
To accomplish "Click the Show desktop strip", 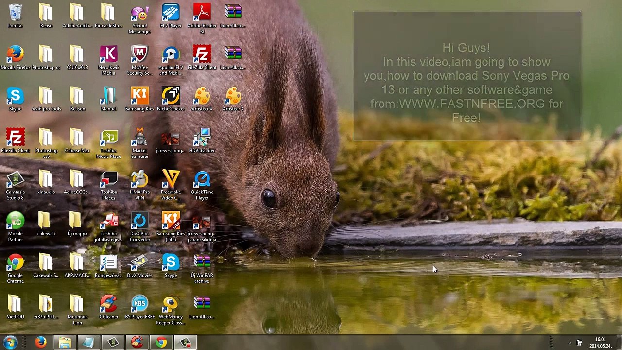I will (x=619, y=343).
